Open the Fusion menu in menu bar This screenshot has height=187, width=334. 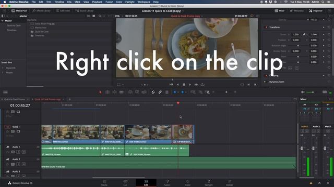(x=109, y=2)
